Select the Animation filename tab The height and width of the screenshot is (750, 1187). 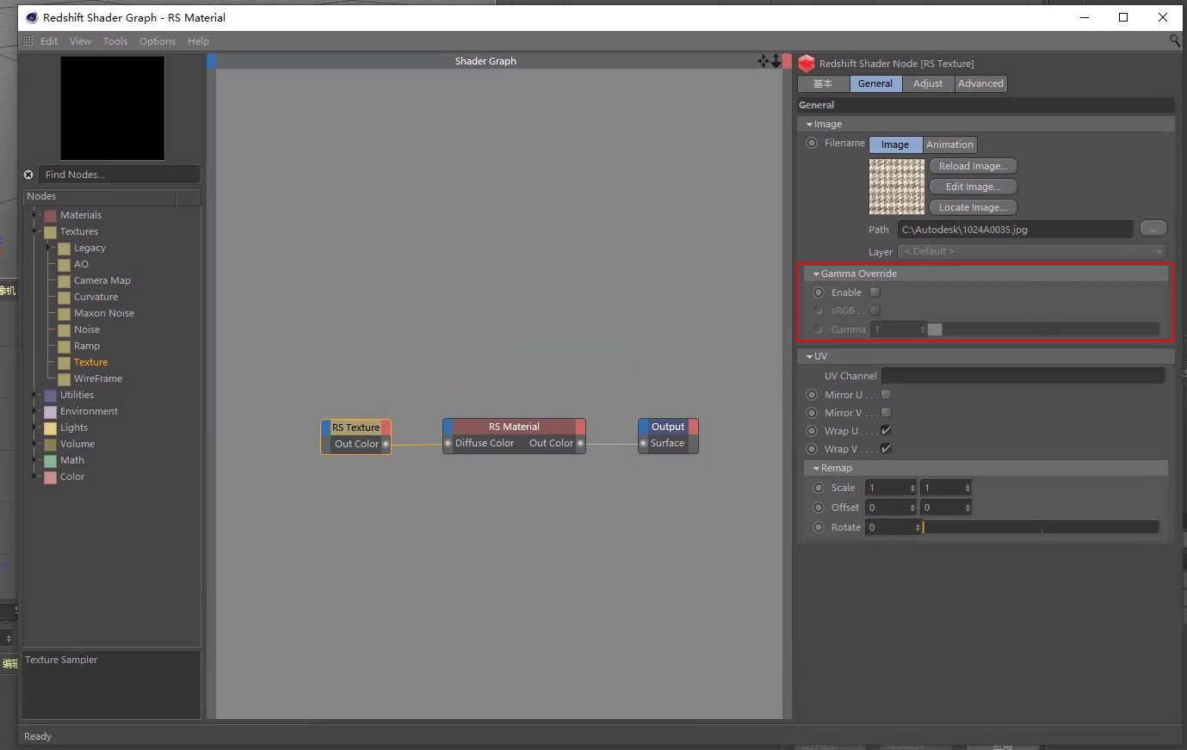949,144
